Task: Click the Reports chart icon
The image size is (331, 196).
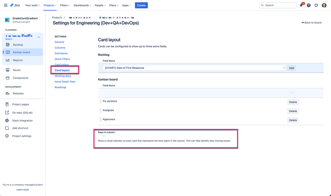Action: 8,60
